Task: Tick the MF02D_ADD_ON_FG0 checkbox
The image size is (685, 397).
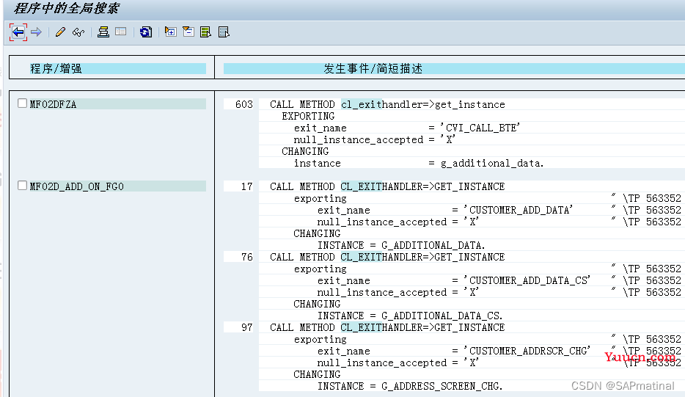Action: point(22,186)
